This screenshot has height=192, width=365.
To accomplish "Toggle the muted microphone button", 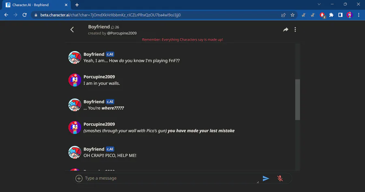I will click(x=280, y=178).
